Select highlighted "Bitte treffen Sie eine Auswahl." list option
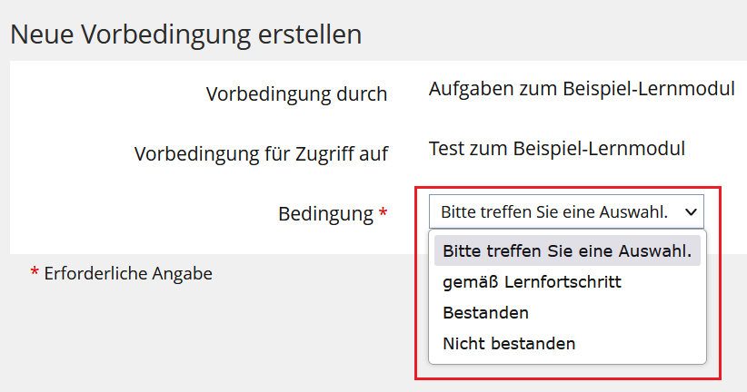 coord(566,251)
